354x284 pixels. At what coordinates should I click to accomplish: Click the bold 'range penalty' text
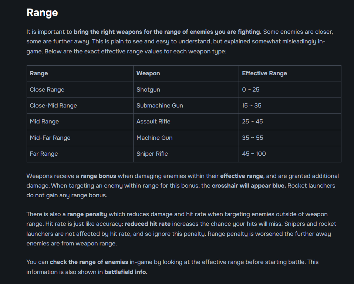tap(87, 214)
